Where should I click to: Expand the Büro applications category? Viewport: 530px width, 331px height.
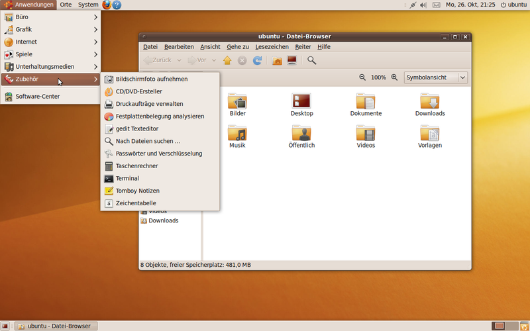click(x=51, y=17)
